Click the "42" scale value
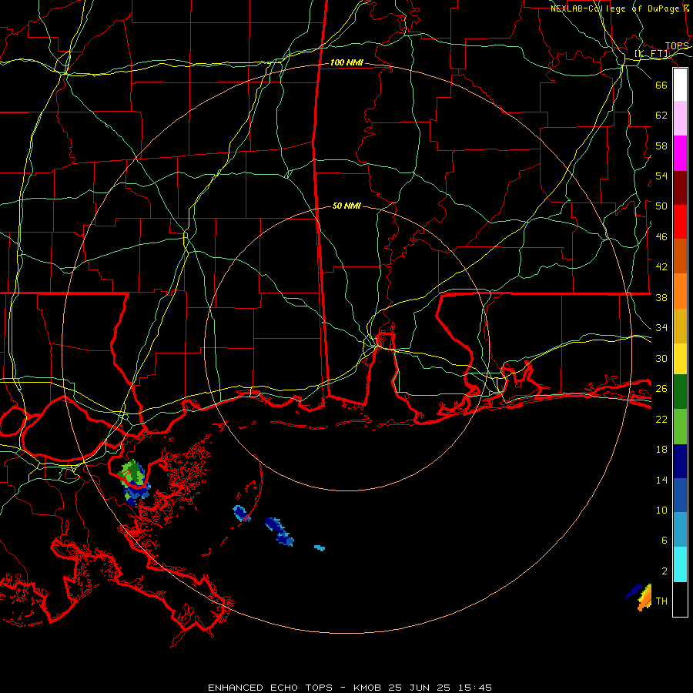This screenshot has width=693, height=693. pyautogui.click(x=661, y=267)
